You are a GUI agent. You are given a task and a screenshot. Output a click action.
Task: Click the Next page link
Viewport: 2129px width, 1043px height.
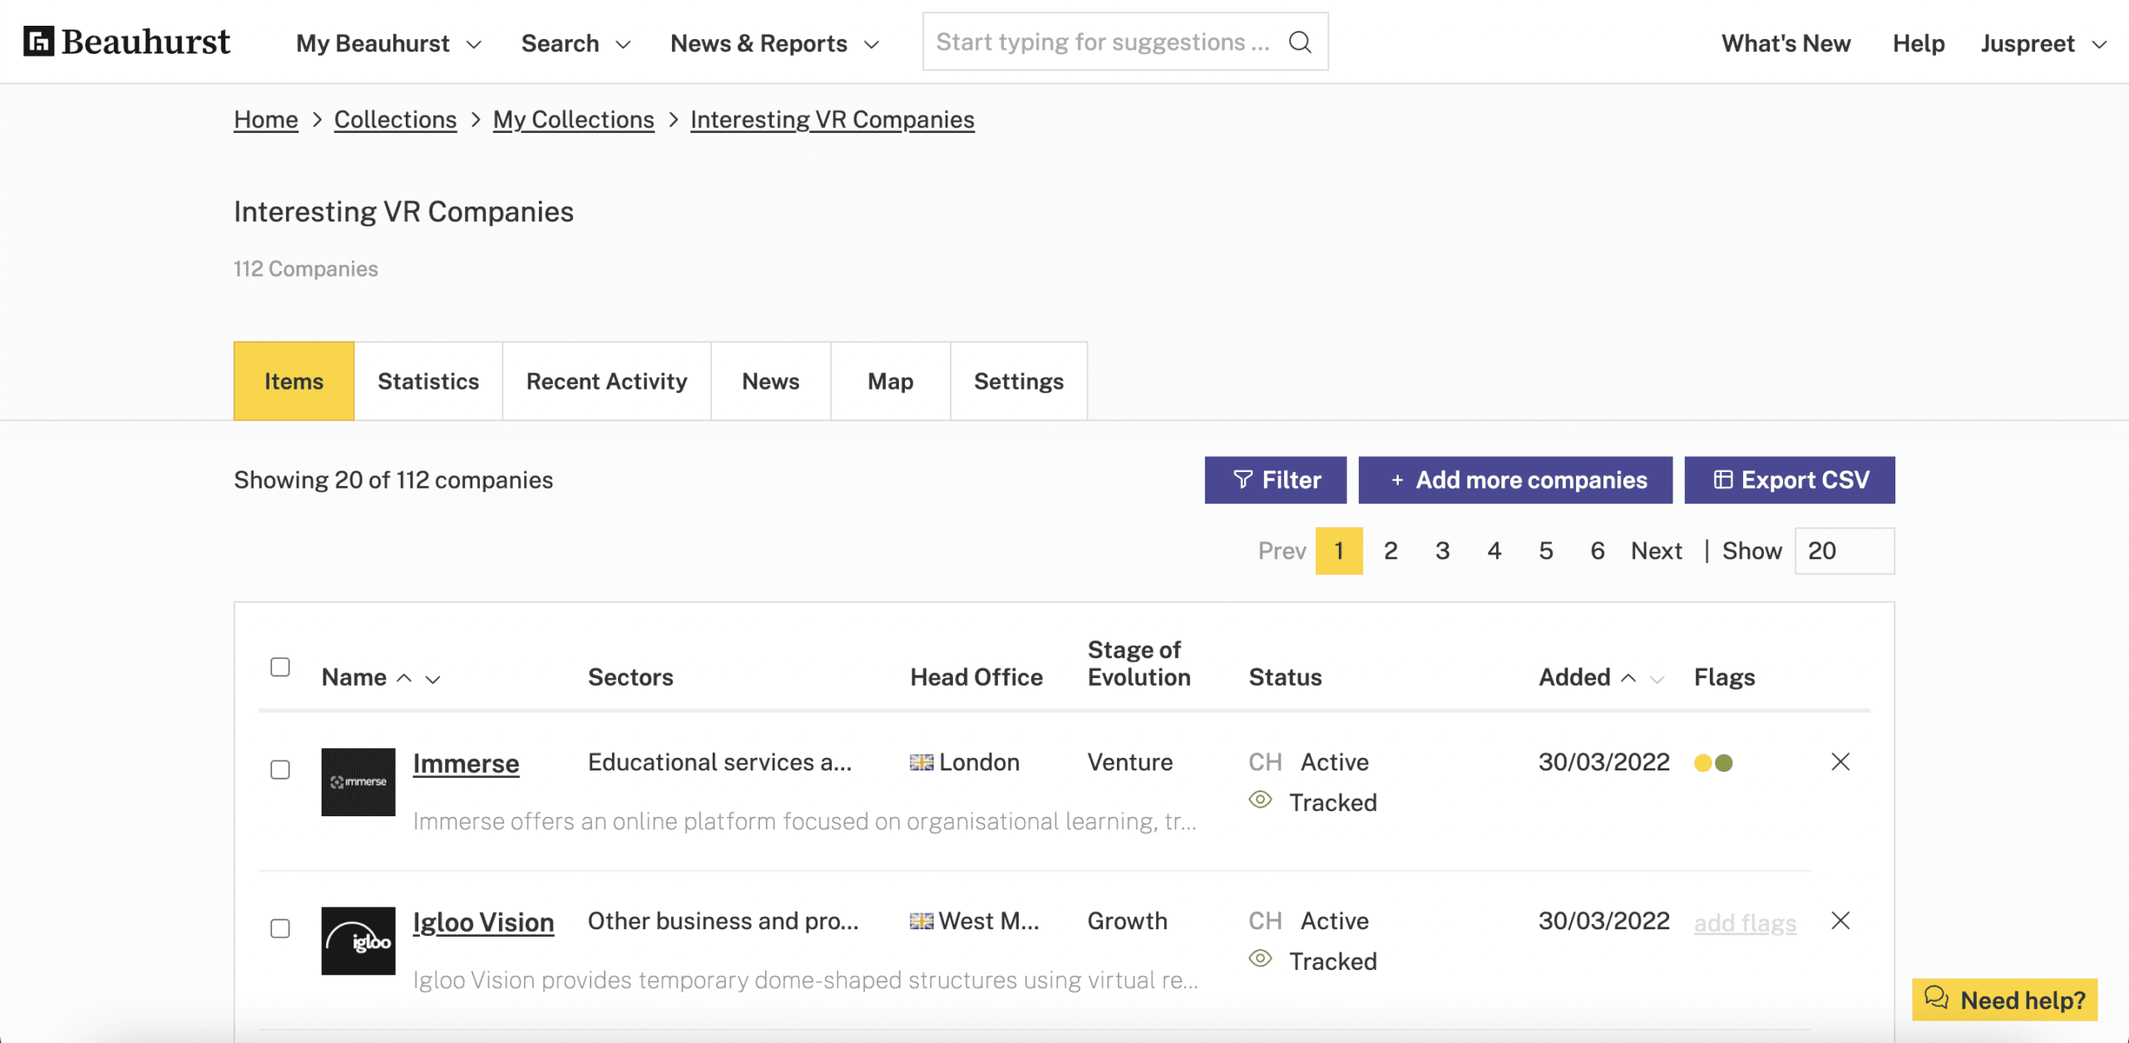(1656, 550)
